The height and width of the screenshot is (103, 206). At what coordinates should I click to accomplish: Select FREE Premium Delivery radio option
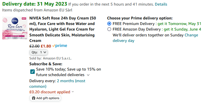tap(109, 24)
